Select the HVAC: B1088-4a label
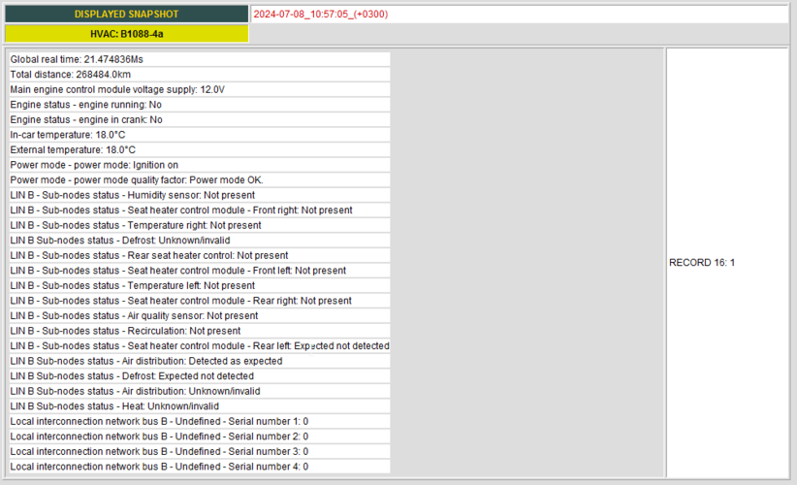 [x=127, y=34]
